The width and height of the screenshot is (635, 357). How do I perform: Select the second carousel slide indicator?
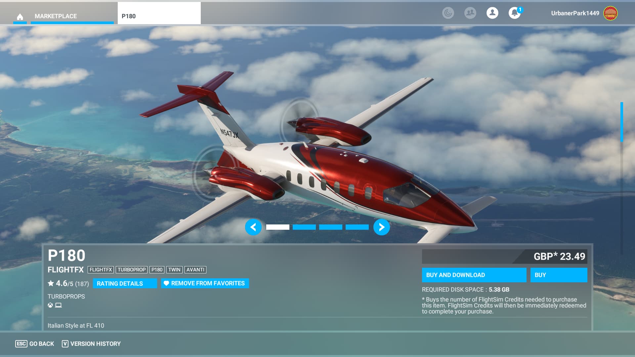(304, 227)
